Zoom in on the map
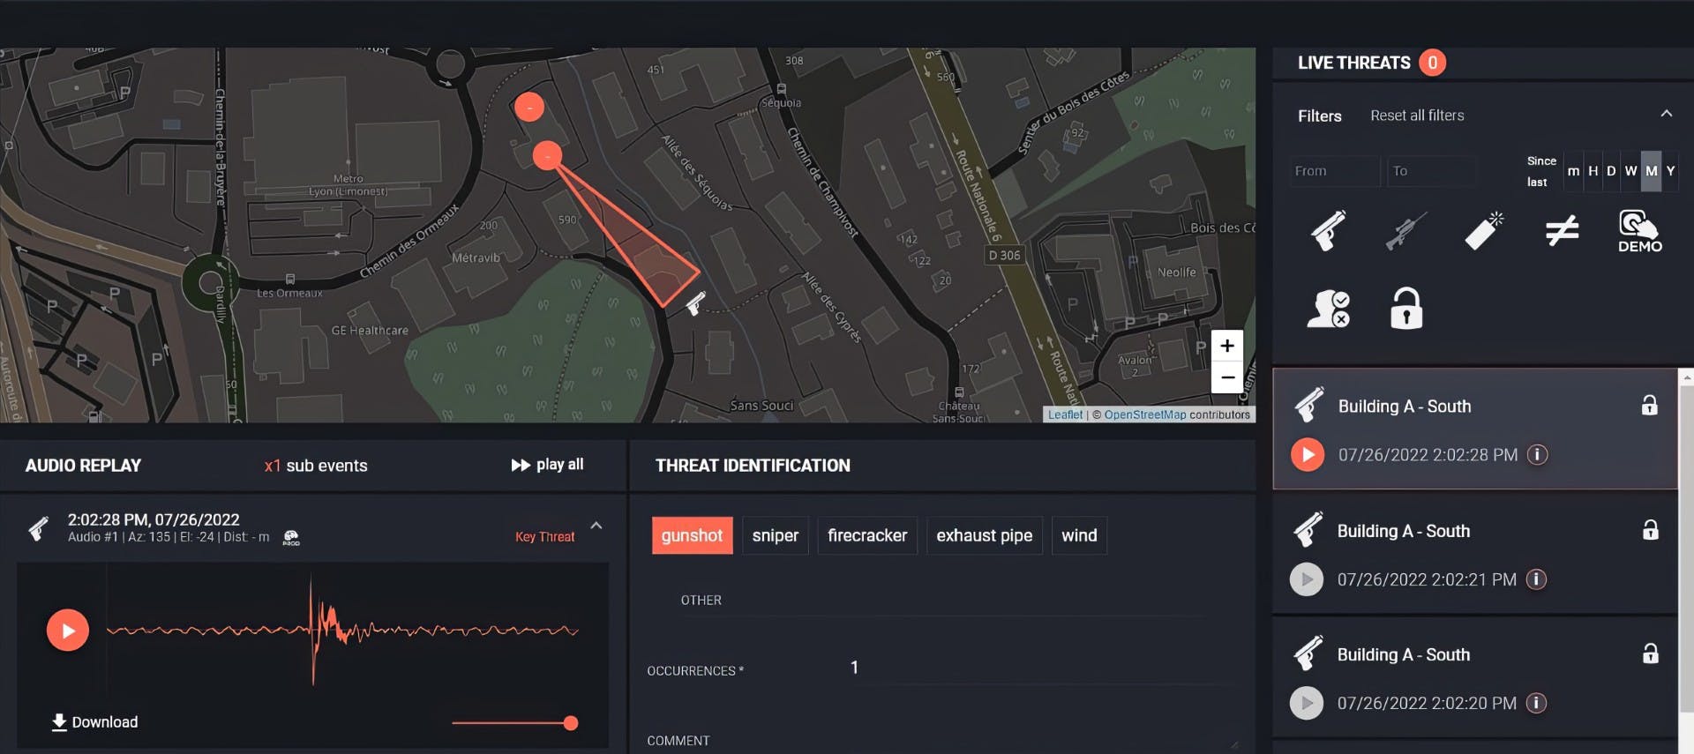 coord(1227,346)
